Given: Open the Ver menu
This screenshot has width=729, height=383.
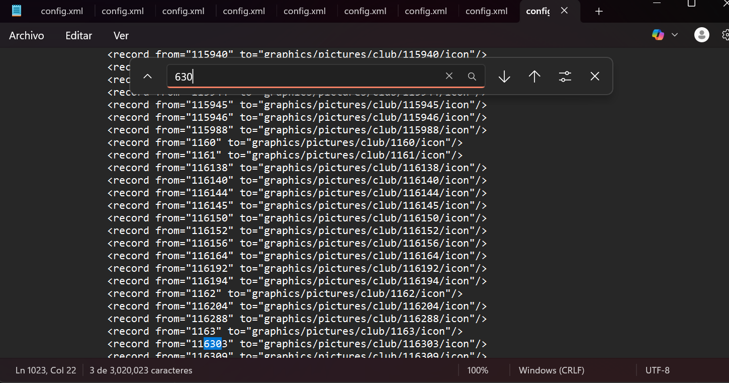Looking at the screenshot, I should pos(121,36).
